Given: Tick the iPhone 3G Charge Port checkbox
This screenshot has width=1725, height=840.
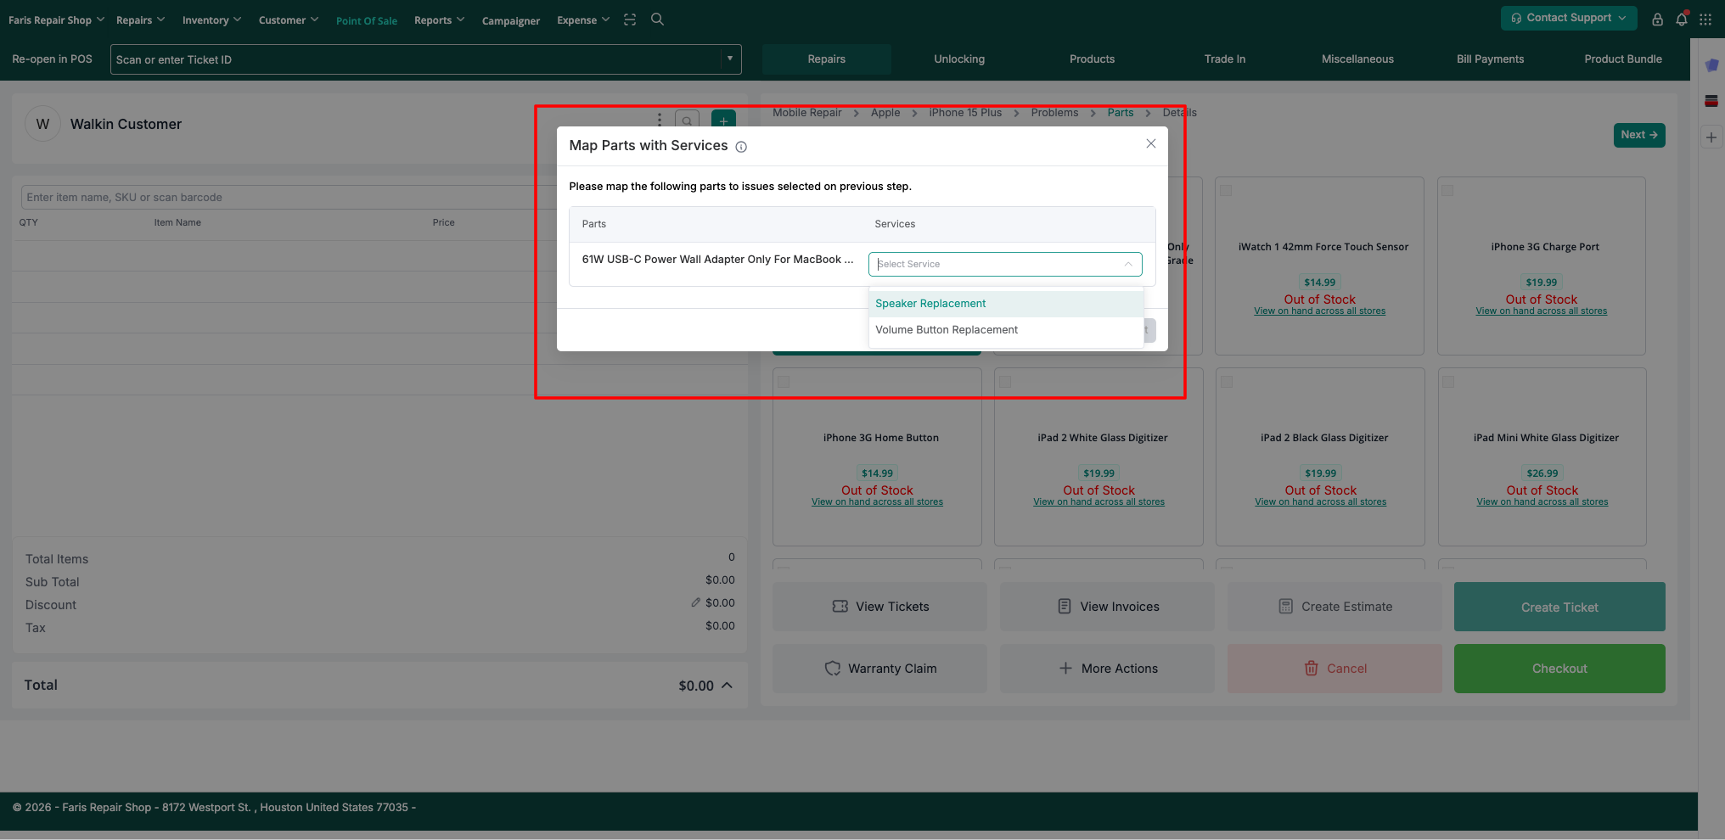Looking at the screenshot, I should click(x=1447, y=191).
